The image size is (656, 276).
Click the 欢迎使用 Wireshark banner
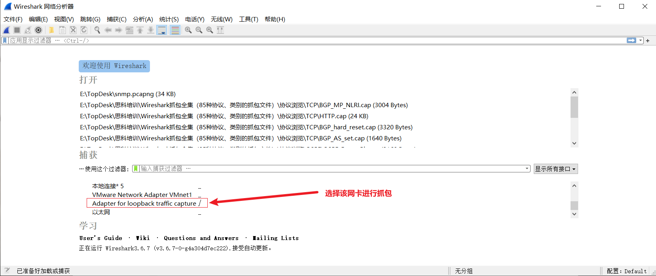coord(114,66)
